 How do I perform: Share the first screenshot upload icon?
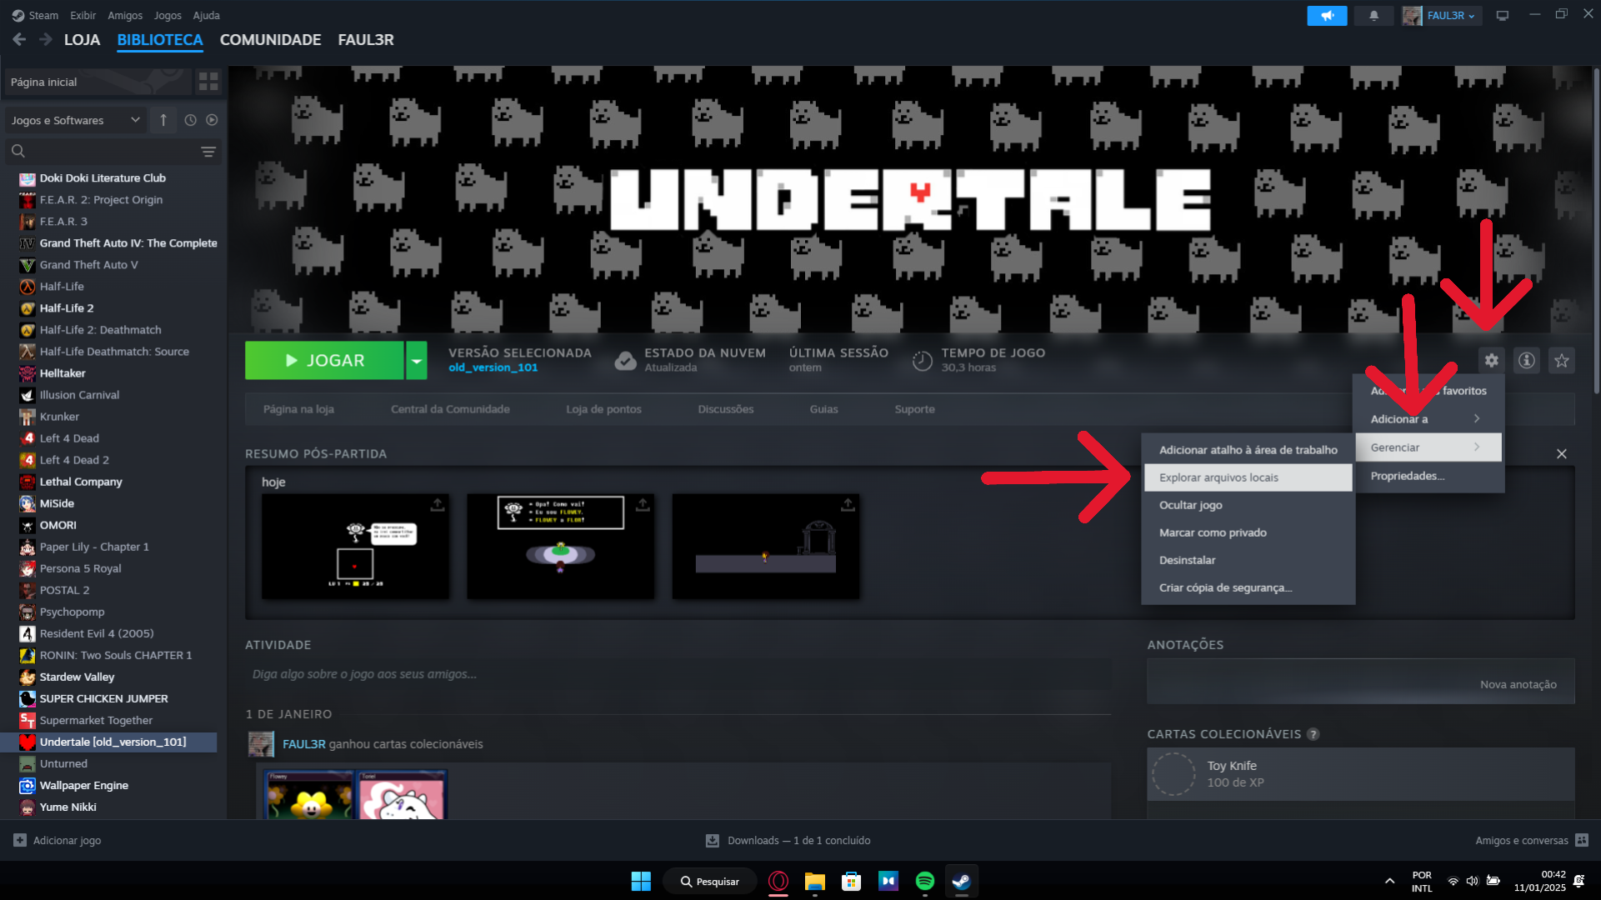[x=438, y=505]
